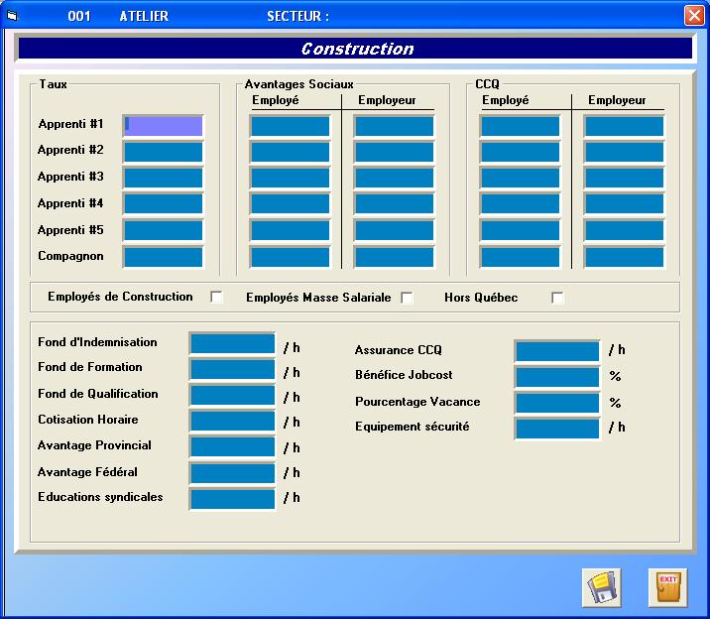Click the Assurance CCQ input field
Viewport: 710px width, 619px height.
557,351
